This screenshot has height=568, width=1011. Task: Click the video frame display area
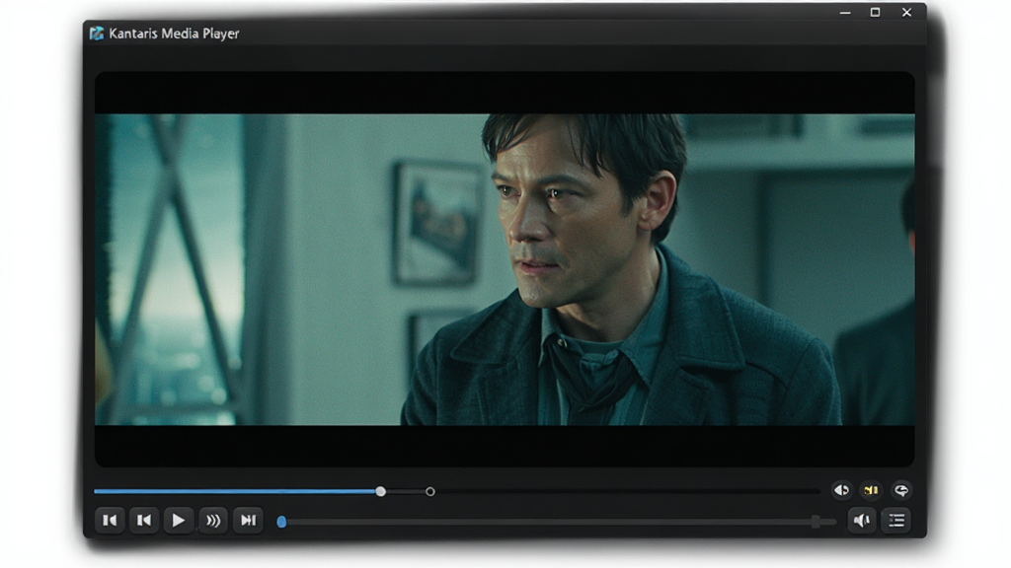click(x=505, y=269)
